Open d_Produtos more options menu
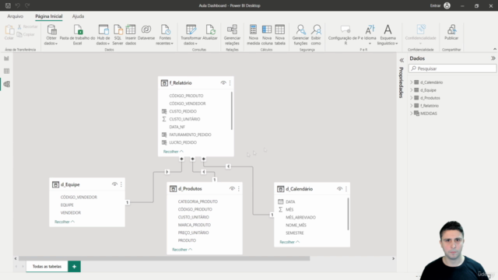The image size is (498, 280). [x=239, y=188]
